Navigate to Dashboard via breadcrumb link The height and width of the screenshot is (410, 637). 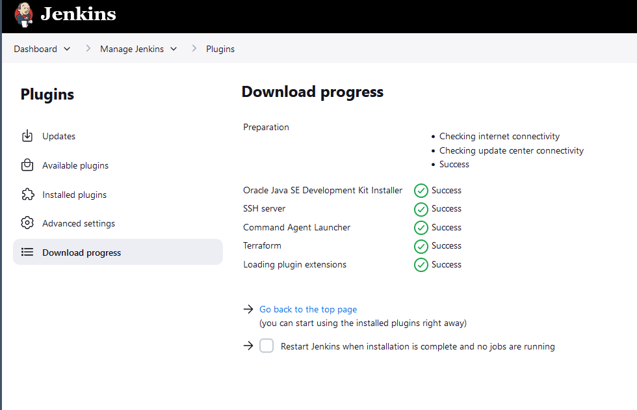click(35, 49)
